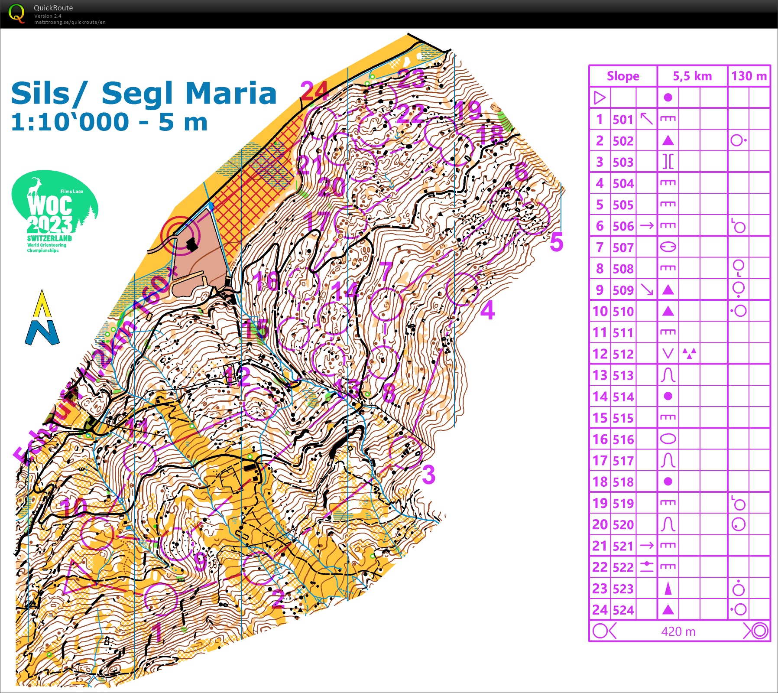Click the V symbol in row 512
Screen dimensions: 778x693
[x=668, y=354]
